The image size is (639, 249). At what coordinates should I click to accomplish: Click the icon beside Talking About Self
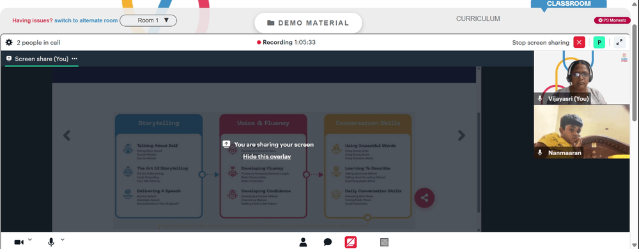[128, 149]
